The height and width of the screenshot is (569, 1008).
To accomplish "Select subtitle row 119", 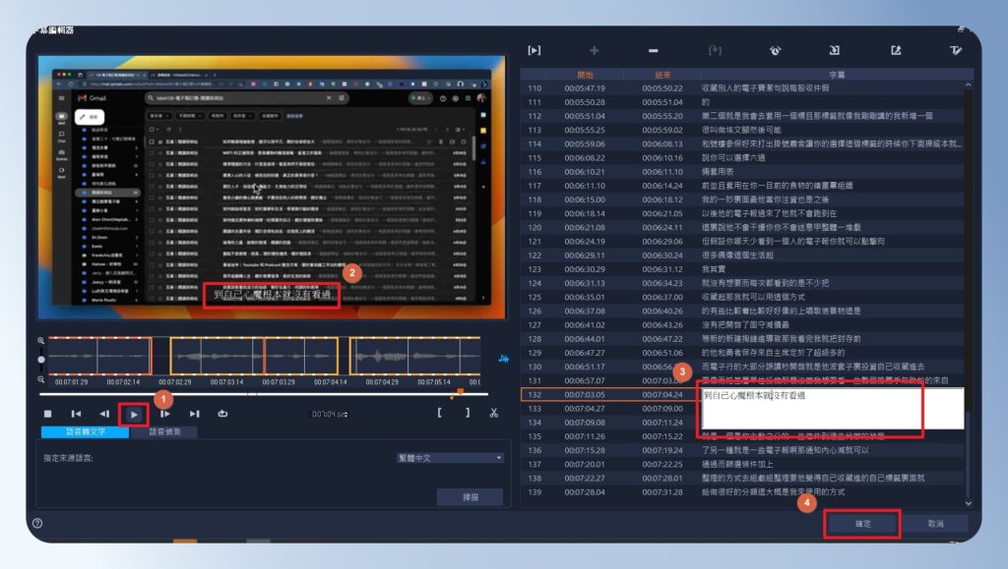I will 742,213.
